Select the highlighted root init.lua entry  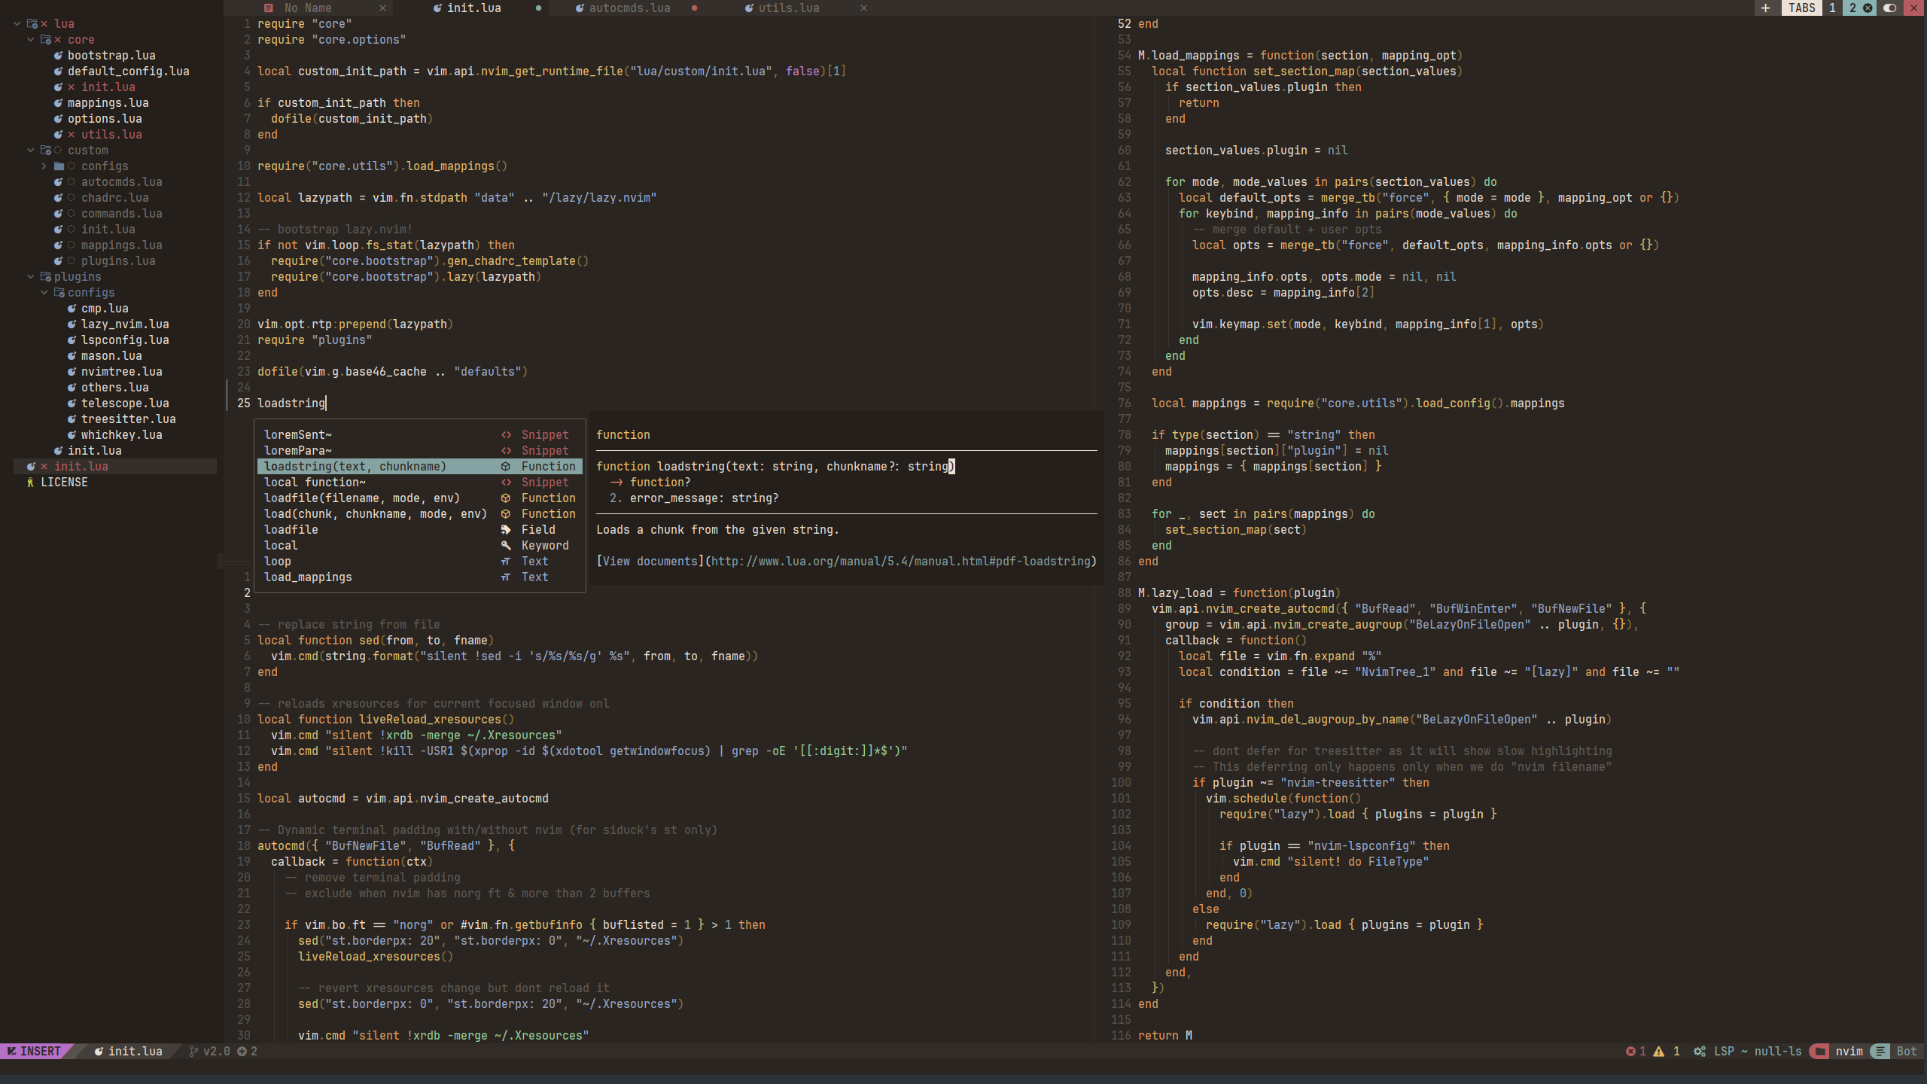[x=115, y=466]
